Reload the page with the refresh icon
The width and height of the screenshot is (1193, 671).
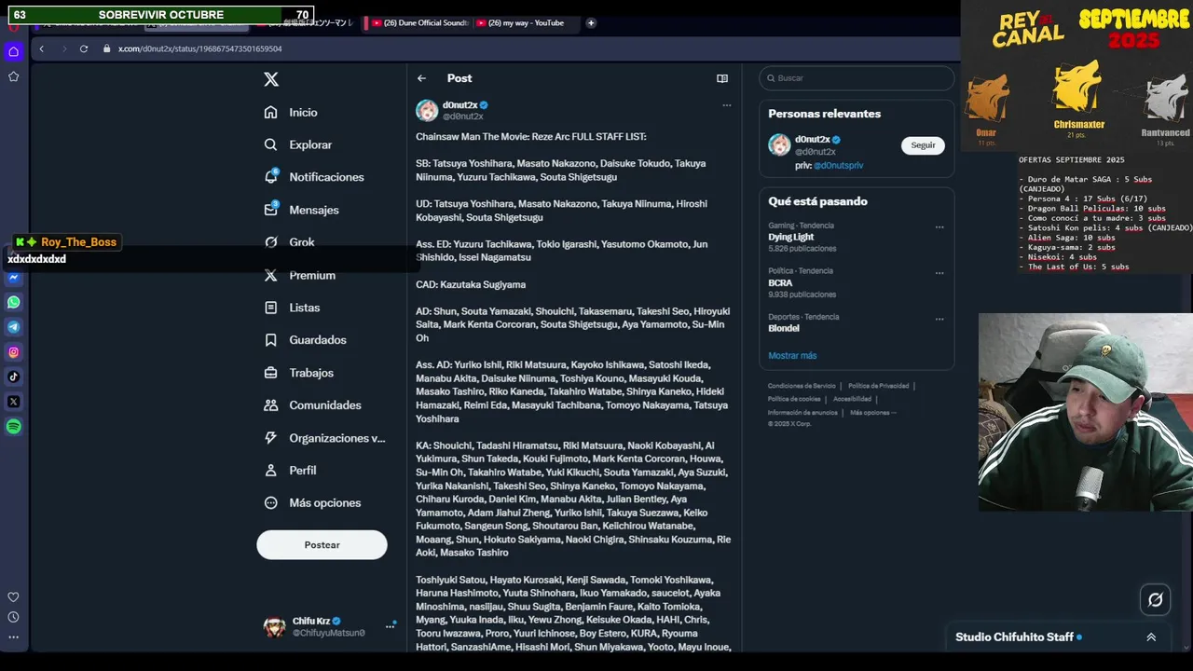[84, 48]
